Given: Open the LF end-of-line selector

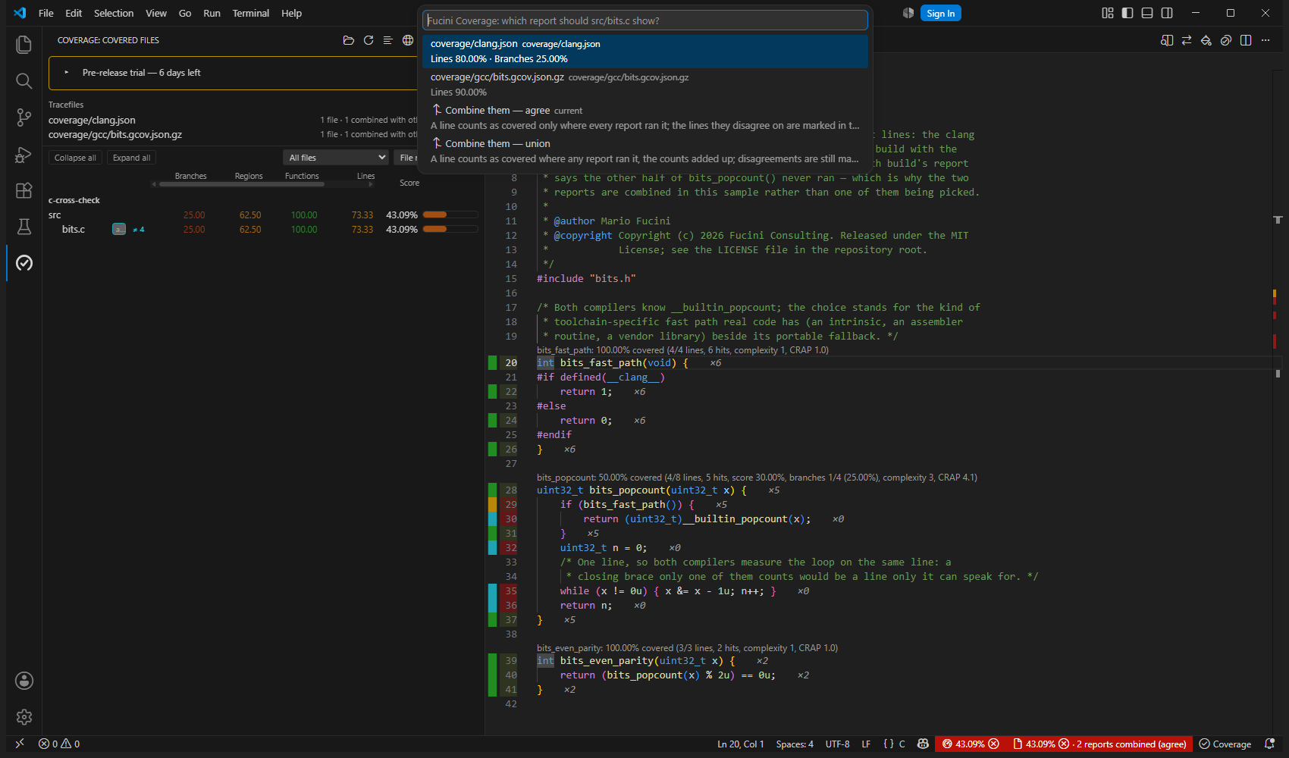Looking at the screenshot, I should (866, 744).
